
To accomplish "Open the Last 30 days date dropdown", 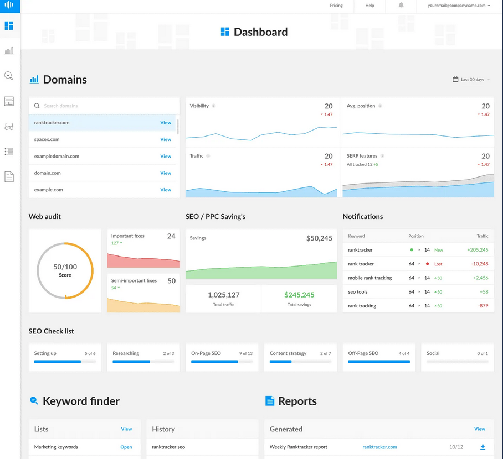I will (x=471, y=80).
